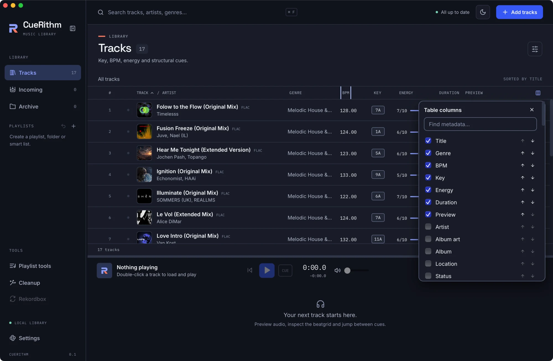
Task: Move Title column down
Action: [x=533, y=141]
